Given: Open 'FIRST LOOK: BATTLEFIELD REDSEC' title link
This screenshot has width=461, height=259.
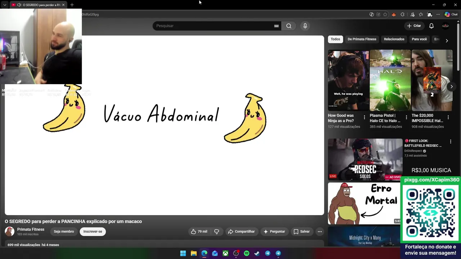Looking at the screenshot, I should [x=423, y=143].
